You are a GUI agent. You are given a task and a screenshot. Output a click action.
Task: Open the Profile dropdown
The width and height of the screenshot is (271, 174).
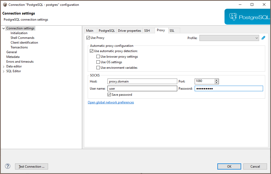(229, 38)
